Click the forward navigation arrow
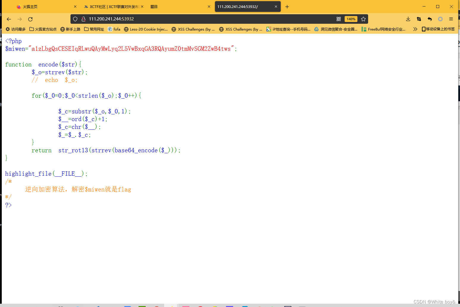Viewport: 460px width, 307px height. pos(20,19)
